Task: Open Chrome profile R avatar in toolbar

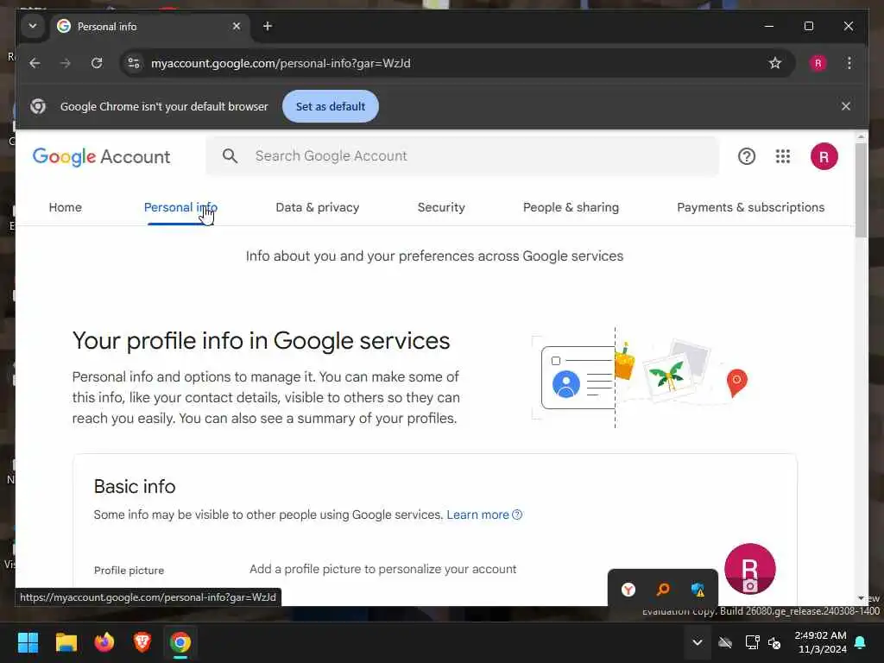Action: 818,63
